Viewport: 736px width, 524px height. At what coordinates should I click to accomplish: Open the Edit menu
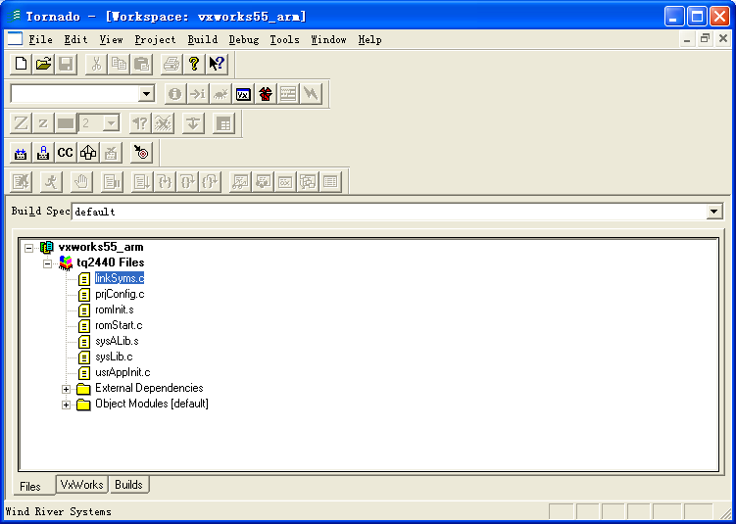(x=76, y=40)
